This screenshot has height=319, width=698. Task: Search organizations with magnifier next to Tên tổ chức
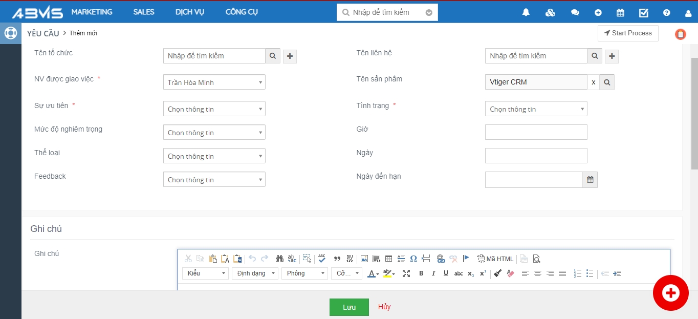(x=273, y=56)
